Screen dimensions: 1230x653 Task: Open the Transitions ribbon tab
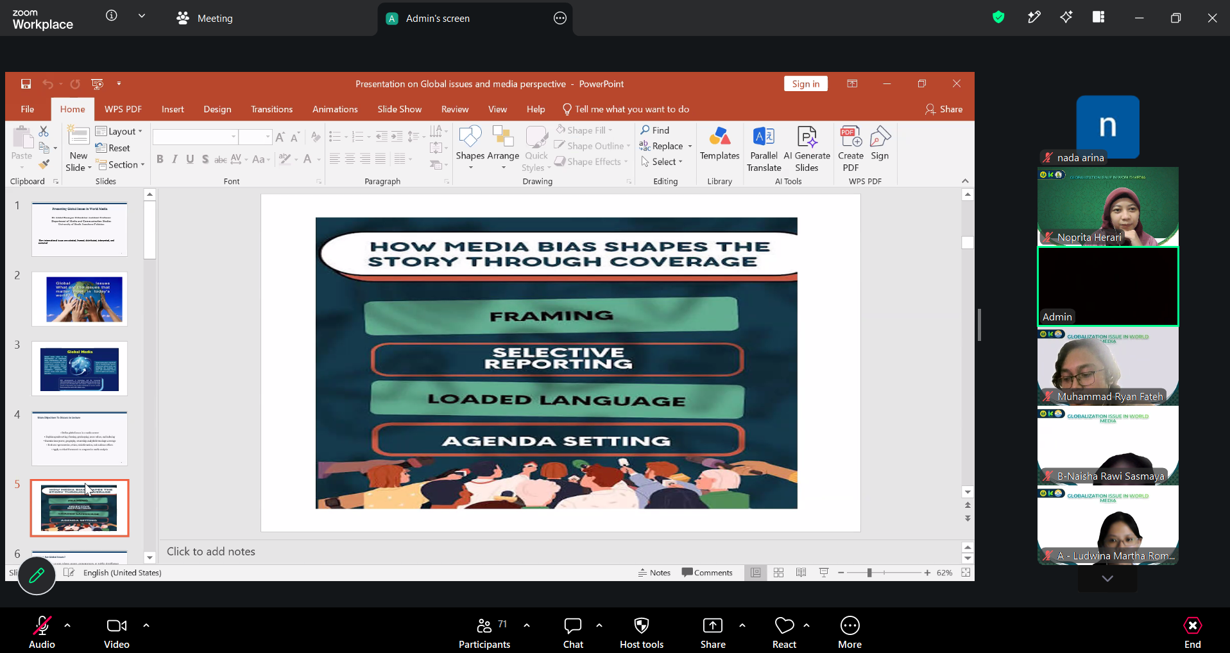coord(271,109)
